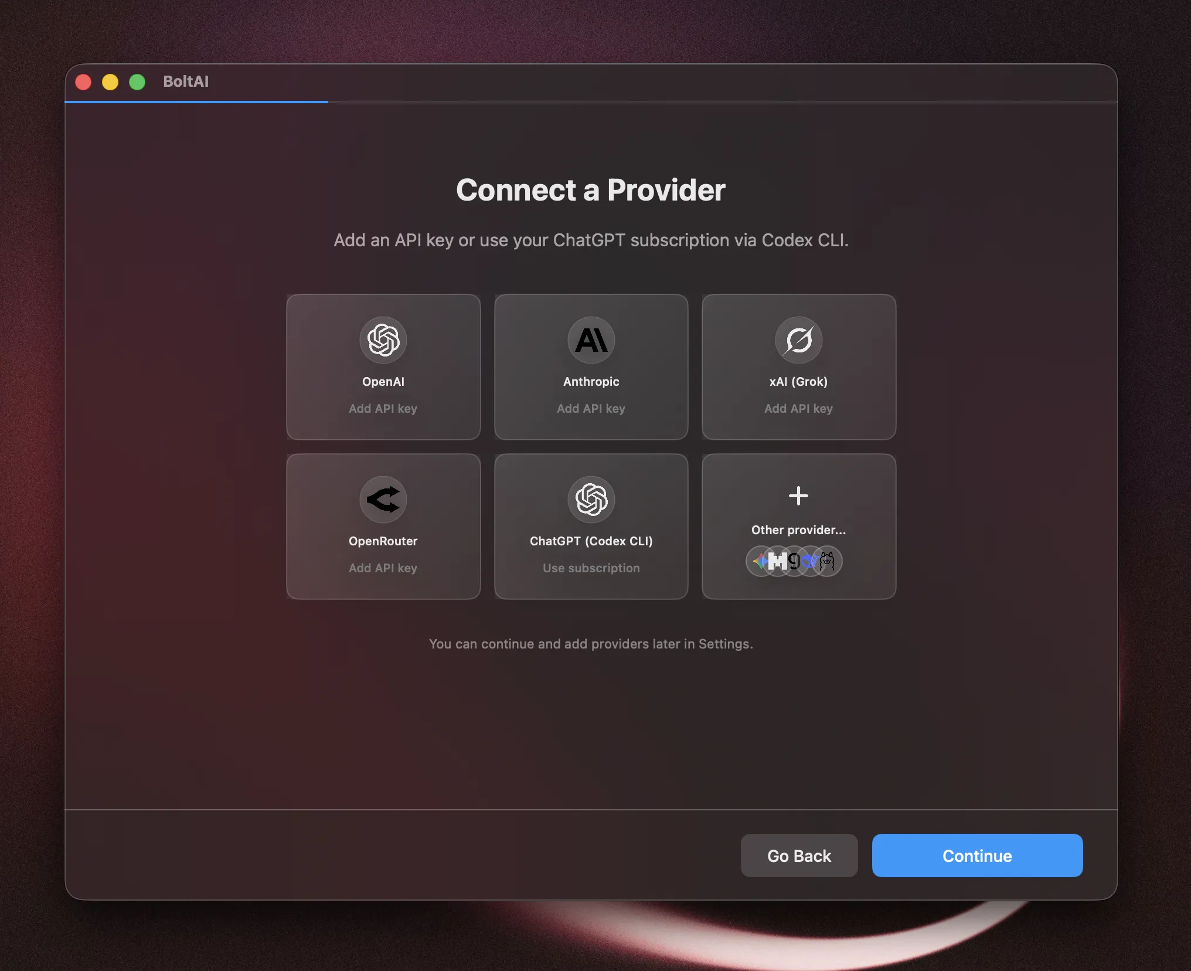Click the Gemini sparkle icon
Screen dimensions: 1191x971
click(760, 561)
